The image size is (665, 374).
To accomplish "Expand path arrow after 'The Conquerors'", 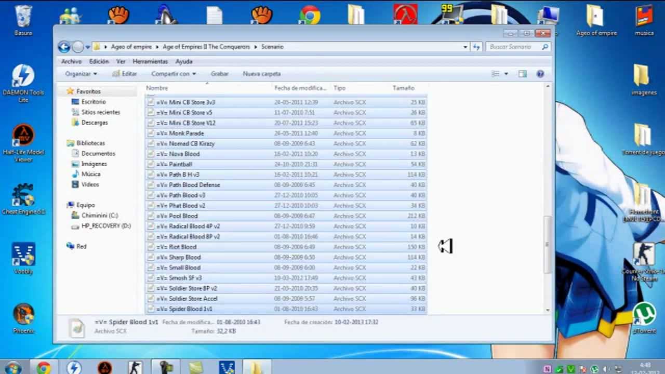I will (x=255, y=47).
